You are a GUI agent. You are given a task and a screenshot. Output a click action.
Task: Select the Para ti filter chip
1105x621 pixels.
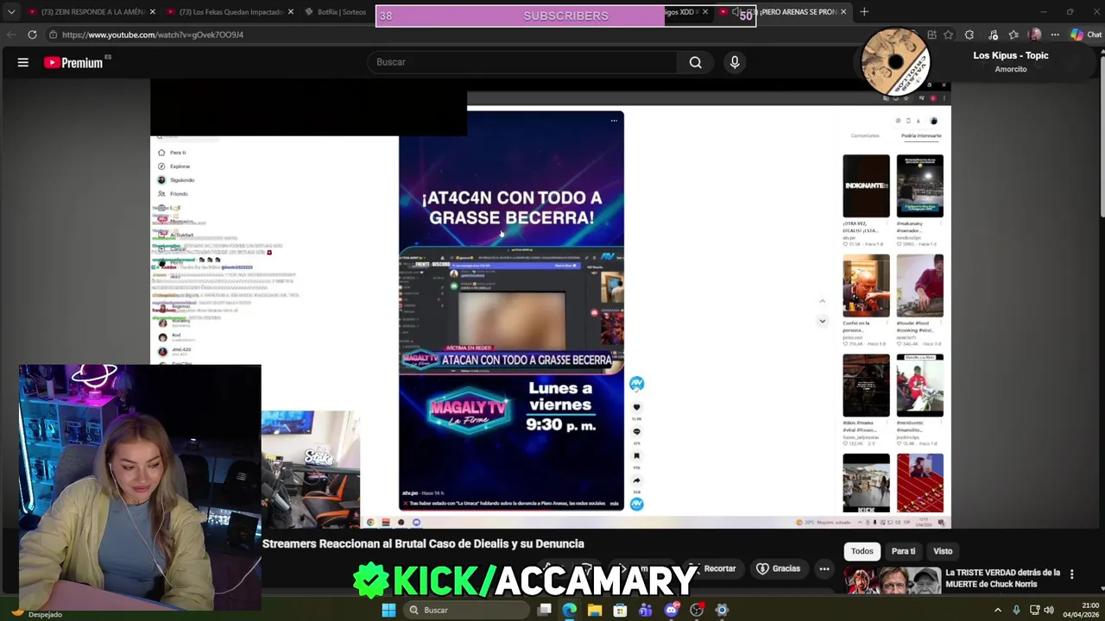[x=903, y=551]
